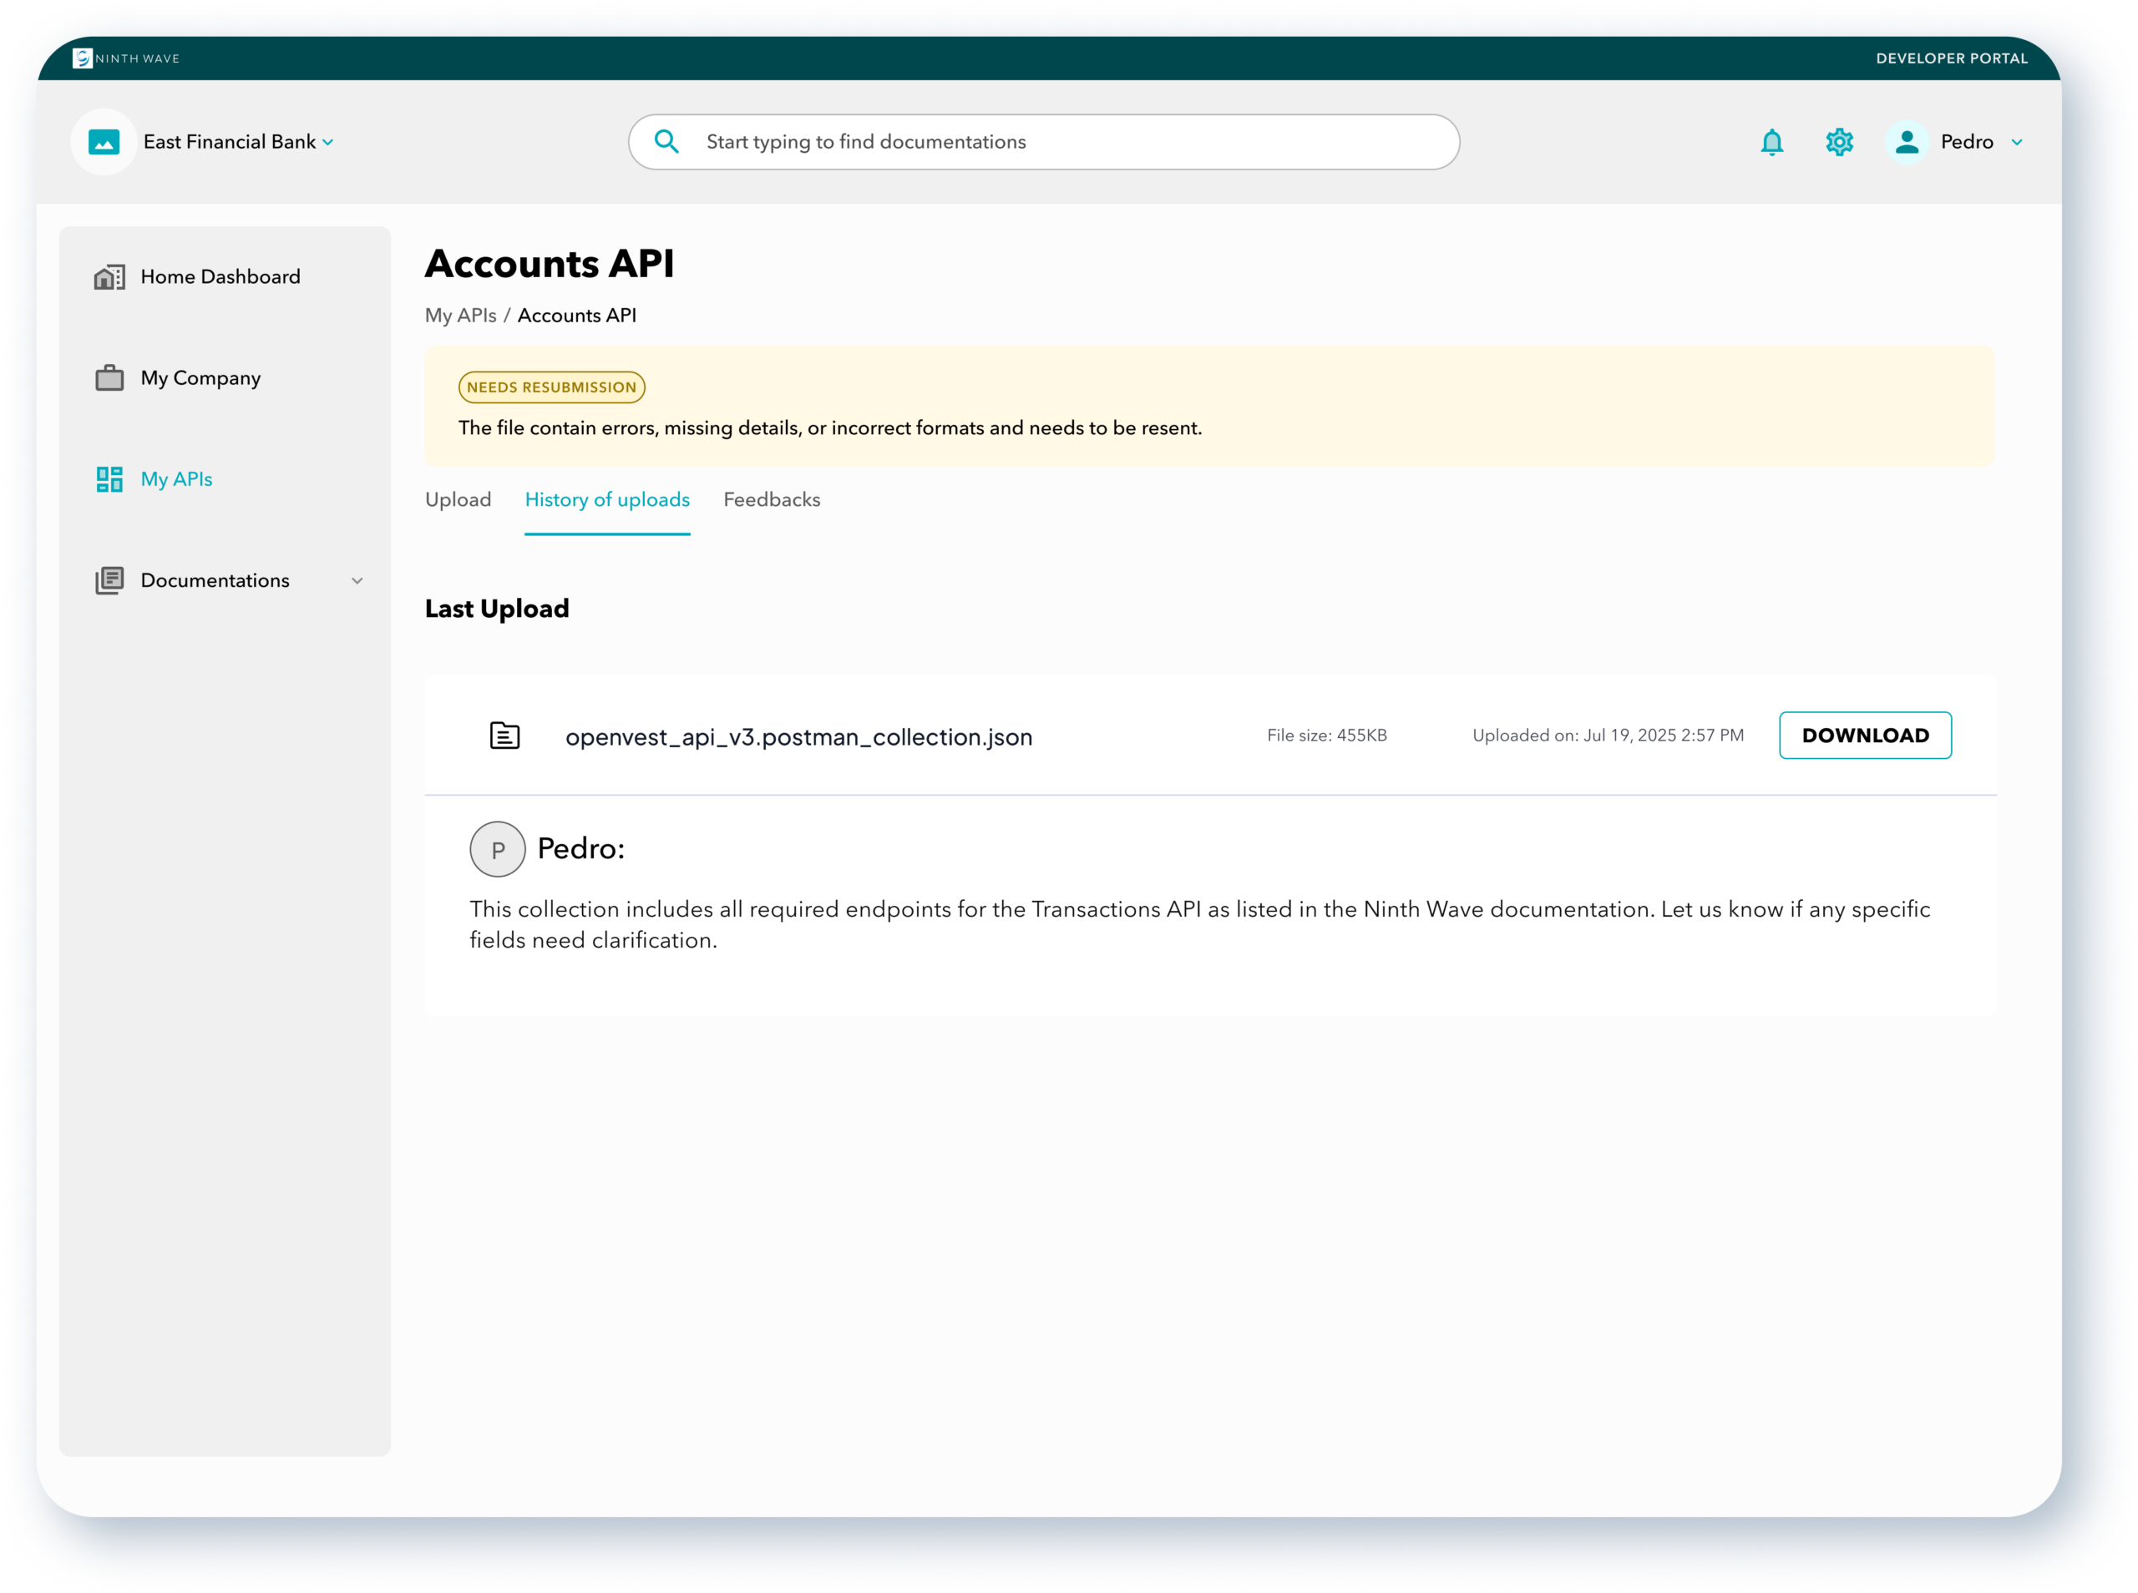
Task: Click the notifications bell icon
Action: 1771,142
